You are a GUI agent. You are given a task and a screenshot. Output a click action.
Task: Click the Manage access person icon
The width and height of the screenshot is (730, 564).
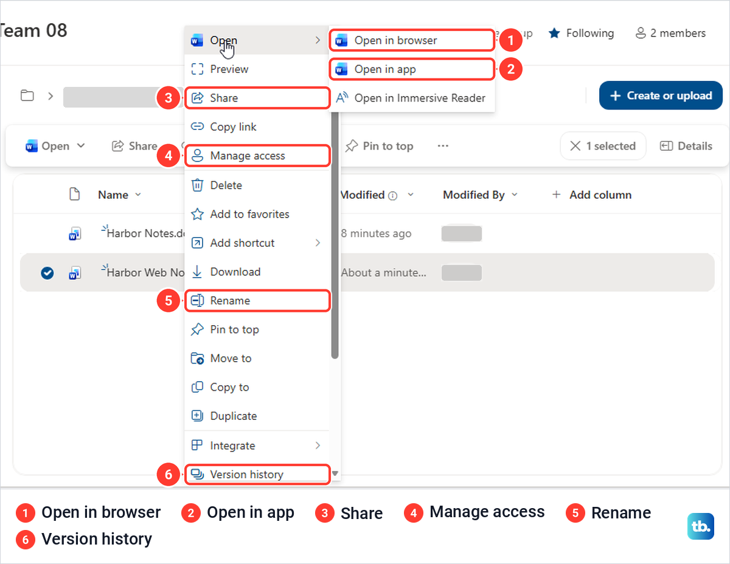coord(197,156)
